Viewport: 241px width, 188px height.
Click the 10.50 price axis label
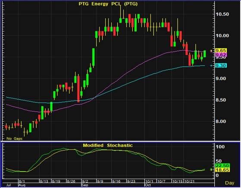click(x=222, y=14)
